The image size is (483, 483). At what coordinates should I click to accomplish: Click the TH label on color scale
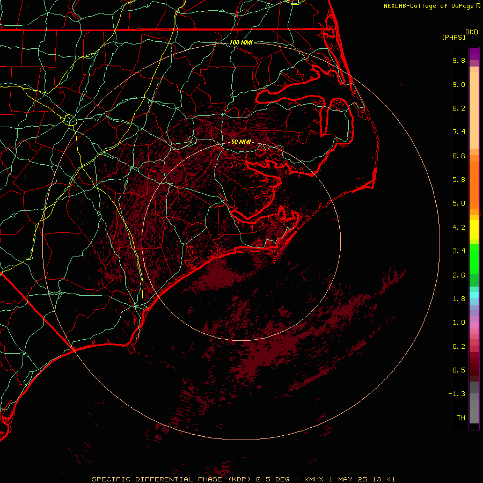pos(461,418)
